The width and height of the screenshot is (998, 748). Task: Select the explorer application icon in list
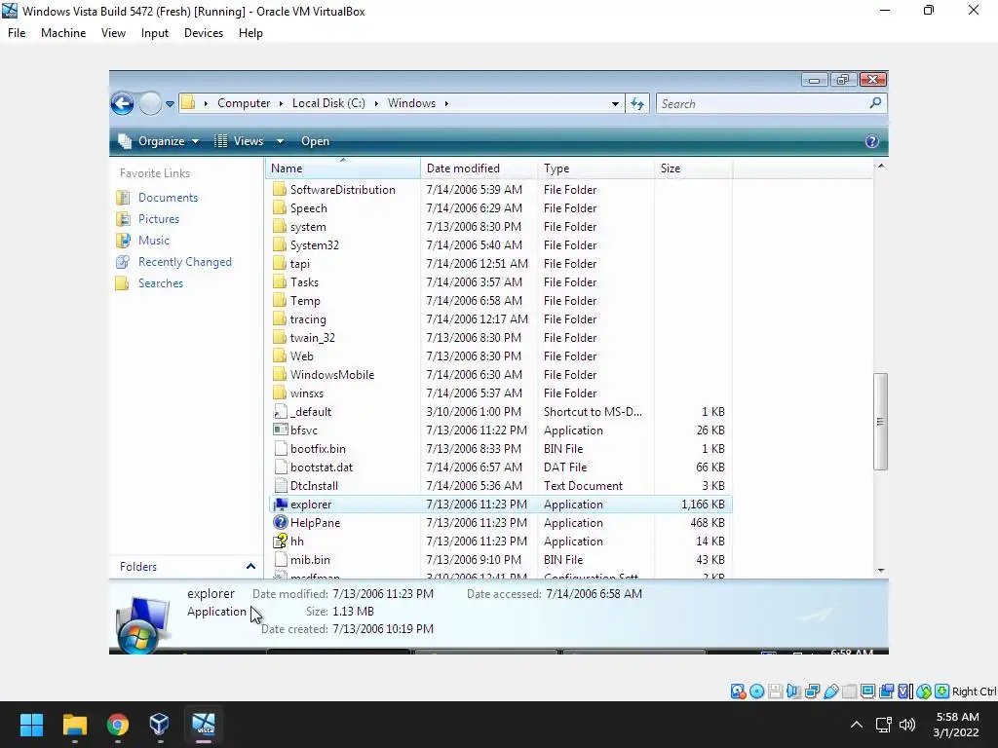tap(281, 505)
